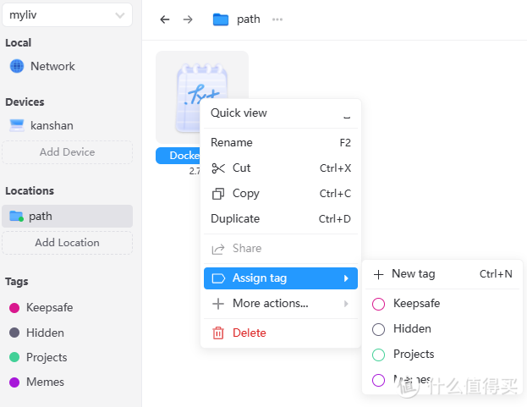The height and width of the screenshot is (407, 527).
Task: Click Add Device button
Action: click(x=67, y=152)
